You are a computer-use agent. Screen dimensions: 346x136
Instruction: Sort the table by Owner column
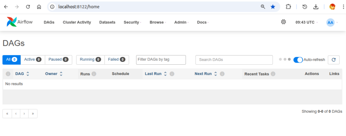(x=54, y=74)
